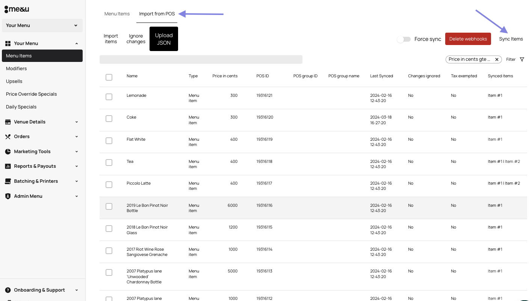Select the Lemonade row checkbox
The width and height of the screenshot is (532, 301).
coord(109,97)
